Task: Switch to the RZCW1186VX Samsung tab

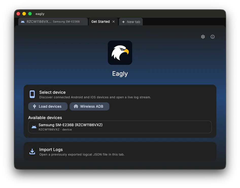Action: pos(53,22)
